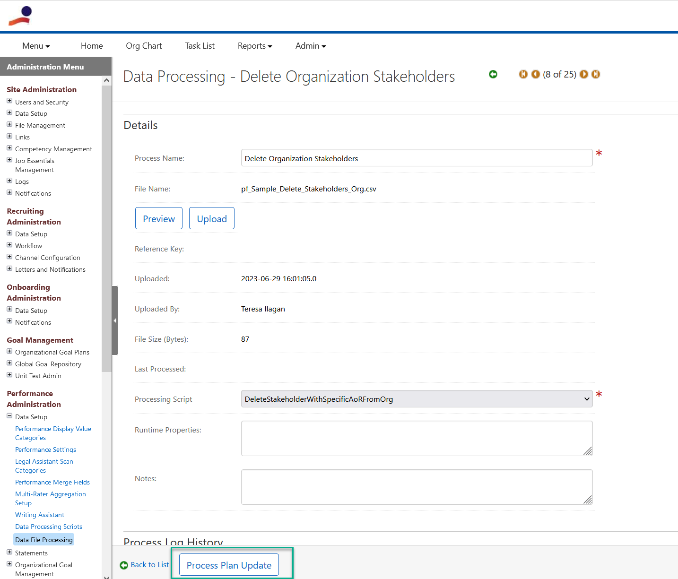Expand Letters and Notifications node
The width and height of the screenshot is (678, 579).
pos(9,268)
